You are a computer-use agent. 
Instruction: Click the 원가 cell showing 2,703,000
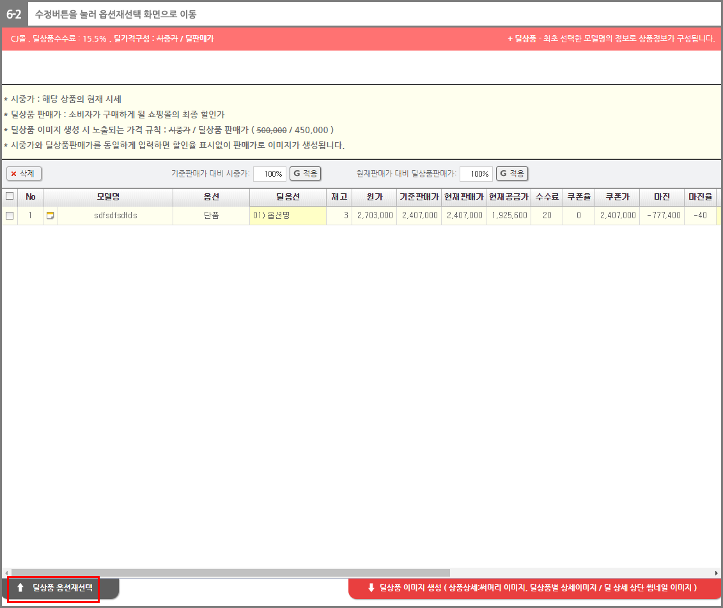[375, 216]
